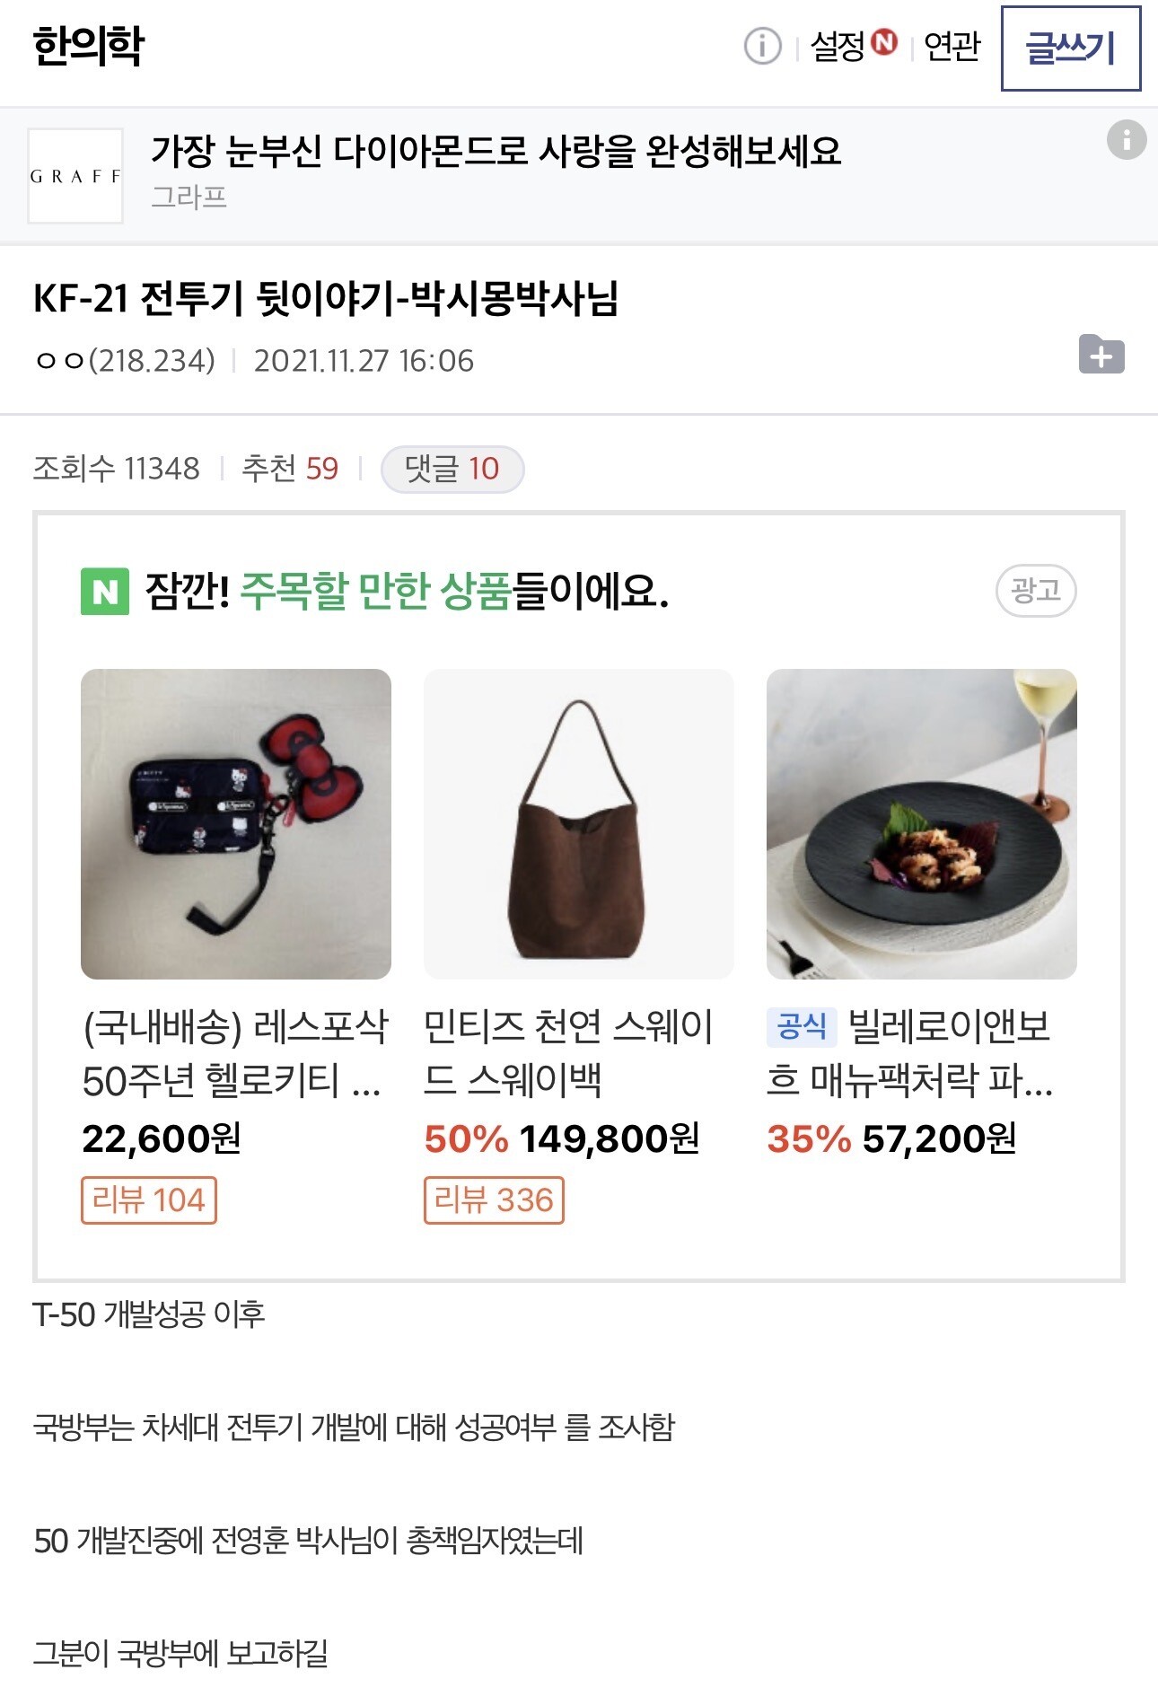Open the black plate dish product image

click(921, 823)
